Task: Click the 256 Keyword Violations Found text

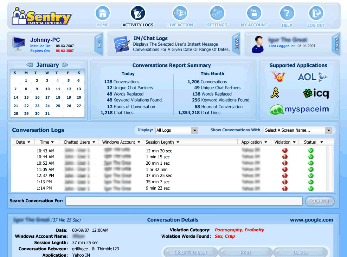Action: click(x=221, y=100)
